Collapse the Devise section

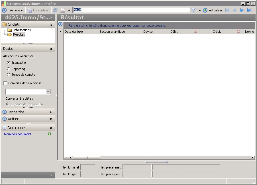51,49
